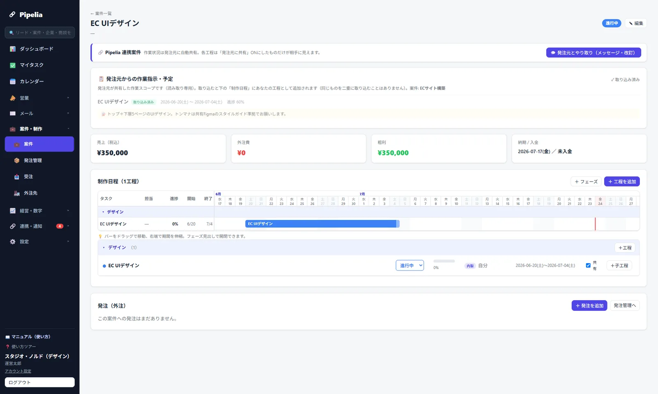Click the 経営・数字 chart icon
Image resolution: width=658 pixels, height=394 pixels.
tap(13, 211)
